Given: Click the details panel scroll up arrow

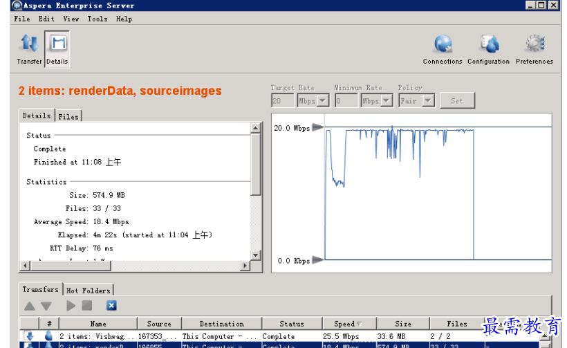Looking at the screenshot, I should click(255, 128).
